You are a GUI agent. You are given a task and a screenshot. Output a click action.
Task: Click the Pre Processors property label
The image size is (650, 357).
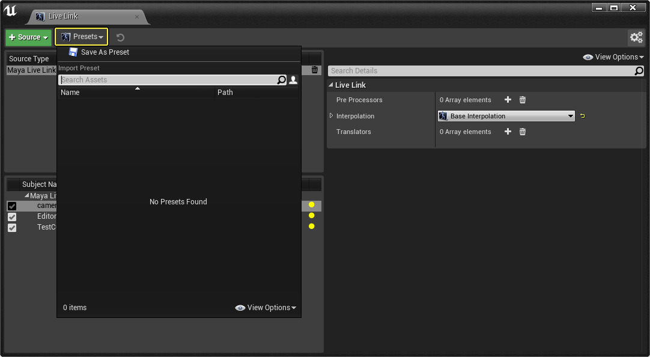359,100
